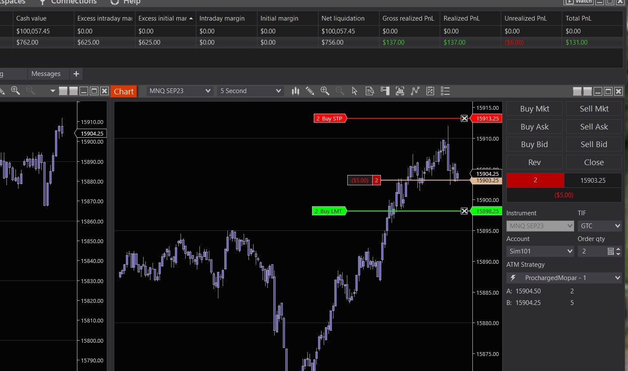628x371 pixels.
Task: Open the order quantity calculator icon
Action: [610, 251]
